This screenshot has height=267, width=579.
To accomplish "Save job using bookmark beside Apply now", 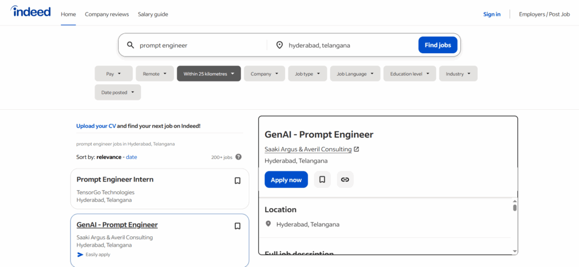I will 322,180.
